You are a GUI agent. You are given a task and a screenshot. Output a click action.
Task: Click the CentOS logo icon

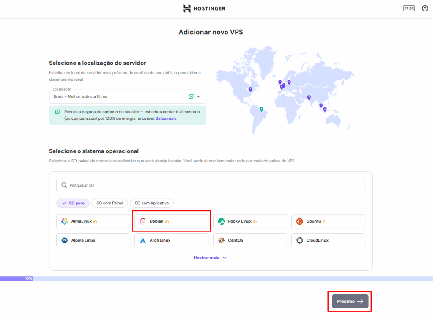point(222,240)
